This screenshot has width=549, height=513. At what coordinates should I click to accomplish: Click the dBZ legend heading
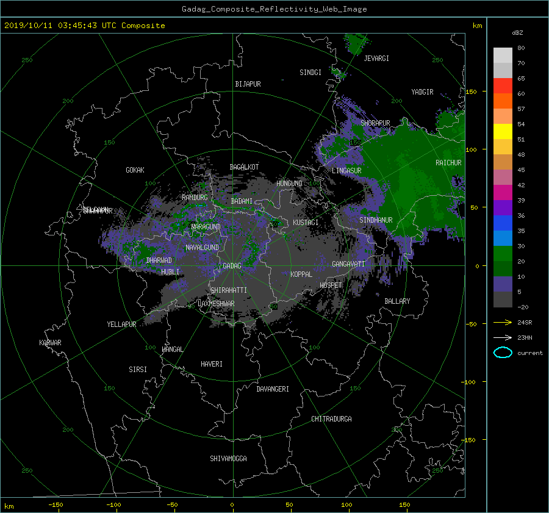coord(517,33)
